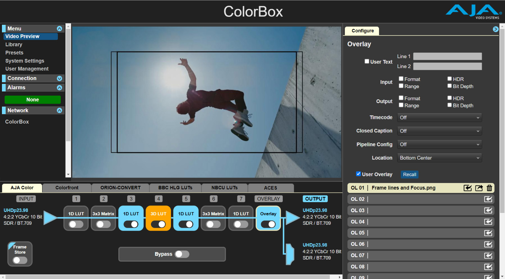Open the ColorBox link under Network

(17, 122)
